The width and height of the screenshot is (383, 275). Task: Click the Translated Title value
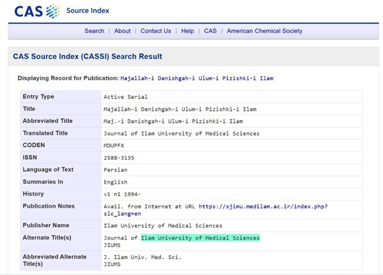coord(181,134)
